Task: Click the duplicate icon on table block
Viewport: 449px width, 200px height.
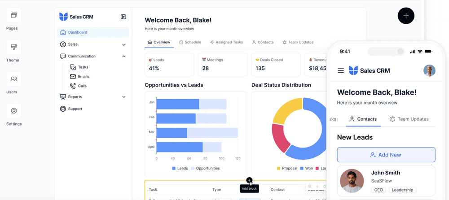Action: click(x=325, y=186)
